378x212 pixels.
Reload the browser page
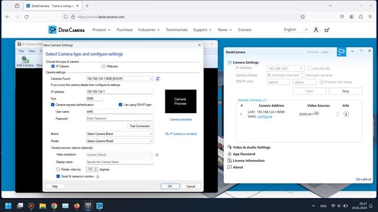[x=27, y=17]
